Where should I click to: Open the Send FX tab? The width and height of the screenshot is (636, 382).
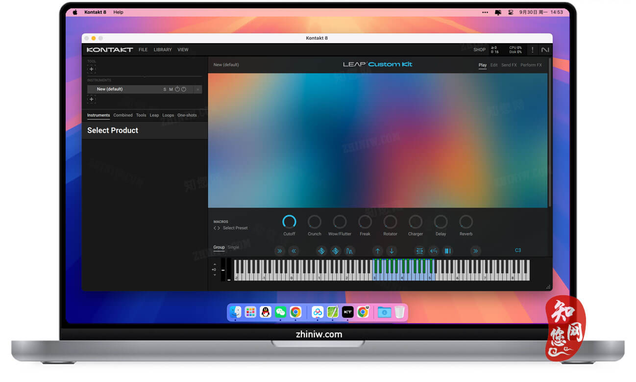tap(509, 65)
